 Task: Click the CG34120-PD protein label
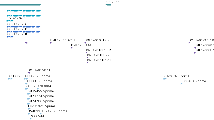17,29
